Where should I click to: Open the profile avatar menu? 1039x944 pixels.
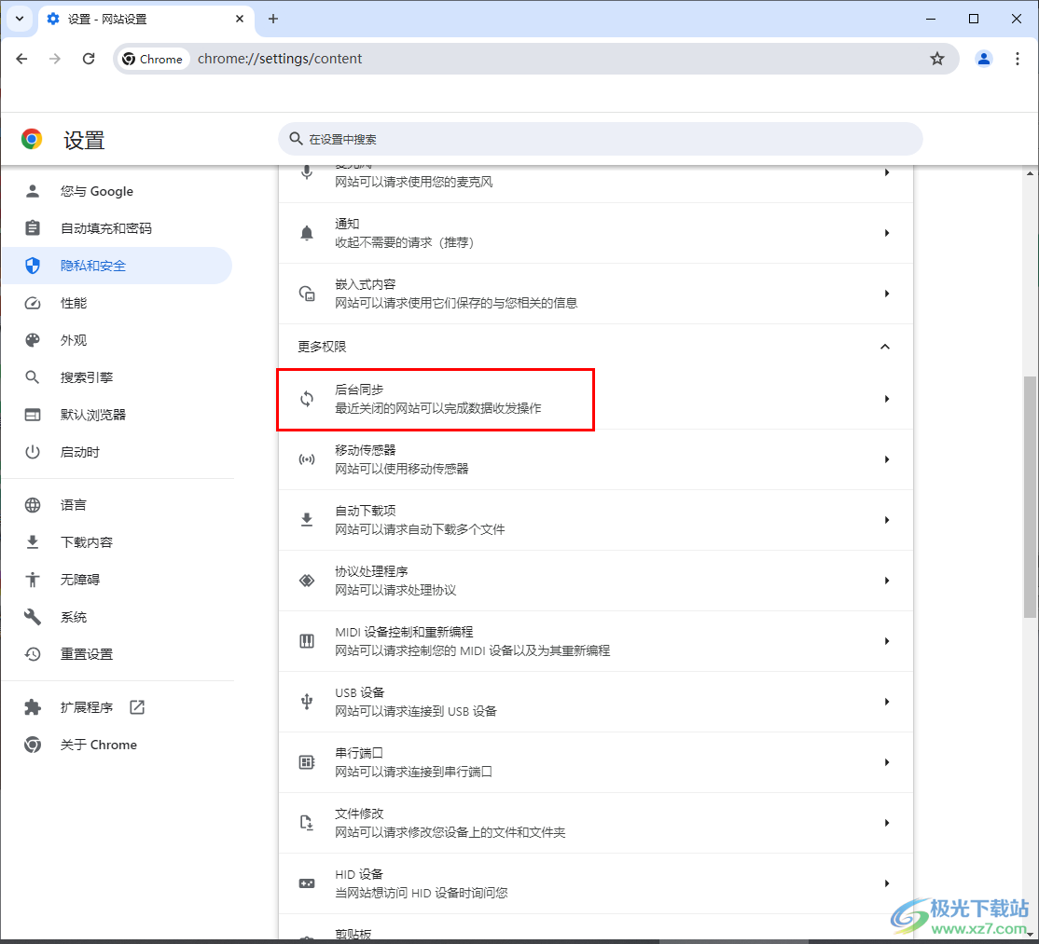pyautogui.click(x=984, y=59)
